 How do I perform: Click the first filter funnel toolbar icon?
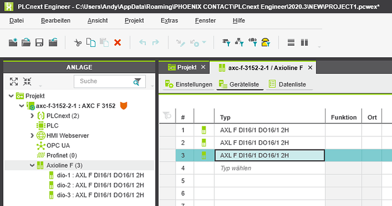[226, 42]
